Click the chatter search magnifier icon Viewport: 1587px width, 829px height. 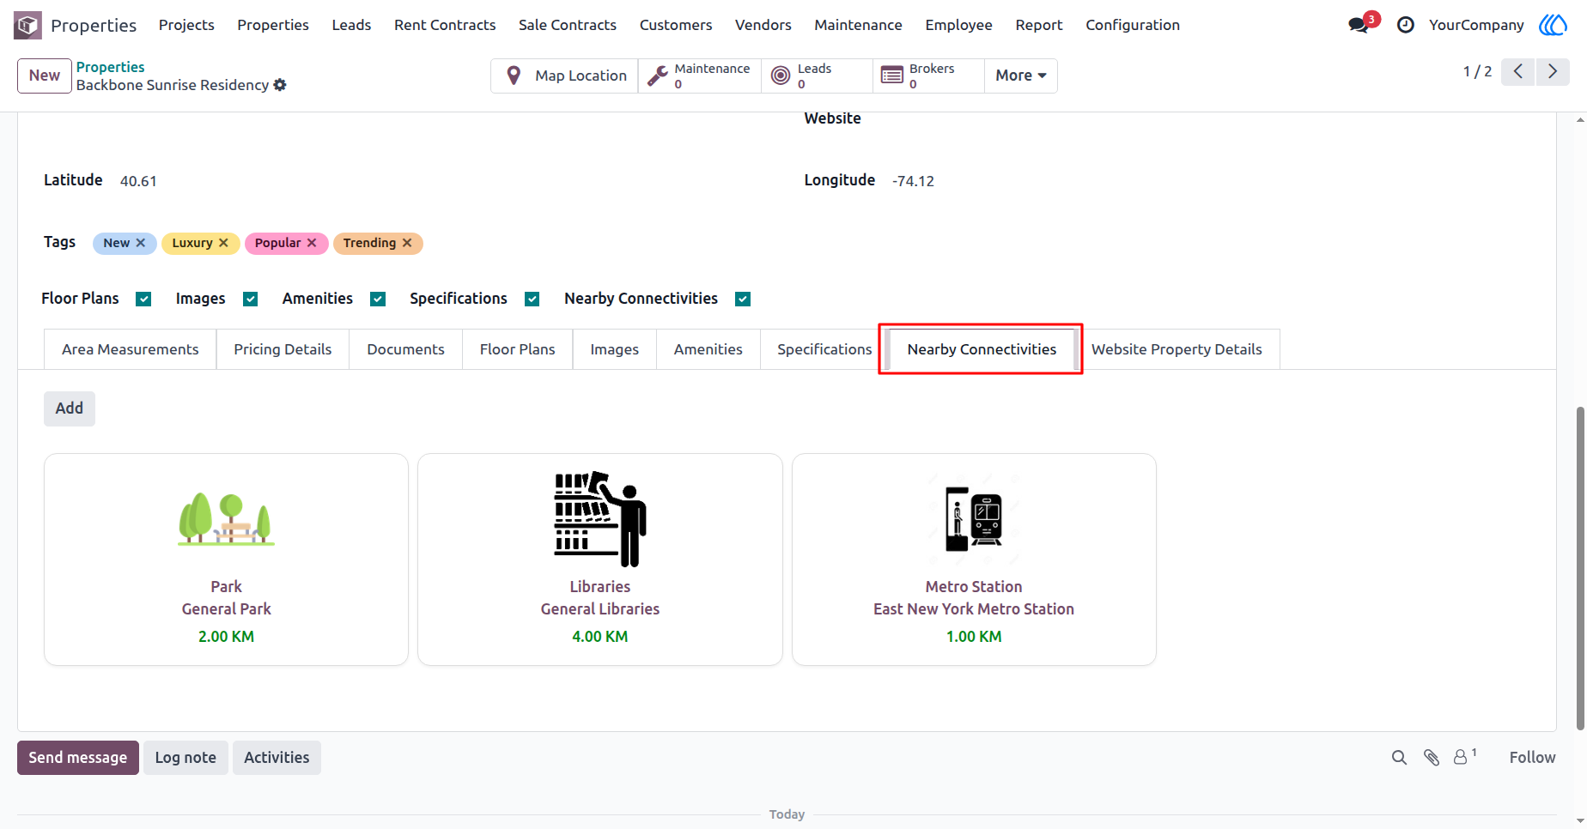(x=1399, y=757)
